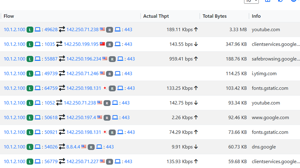Click the refresh icon above the table
The image size is (300, 168).
[x=281, y=1]
